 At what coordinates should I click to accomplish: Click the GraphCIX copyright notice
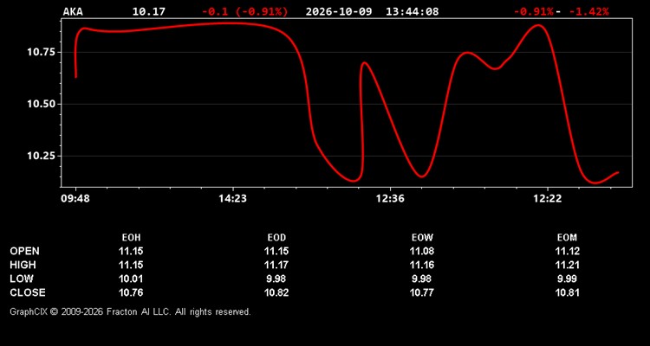[130, 311]
